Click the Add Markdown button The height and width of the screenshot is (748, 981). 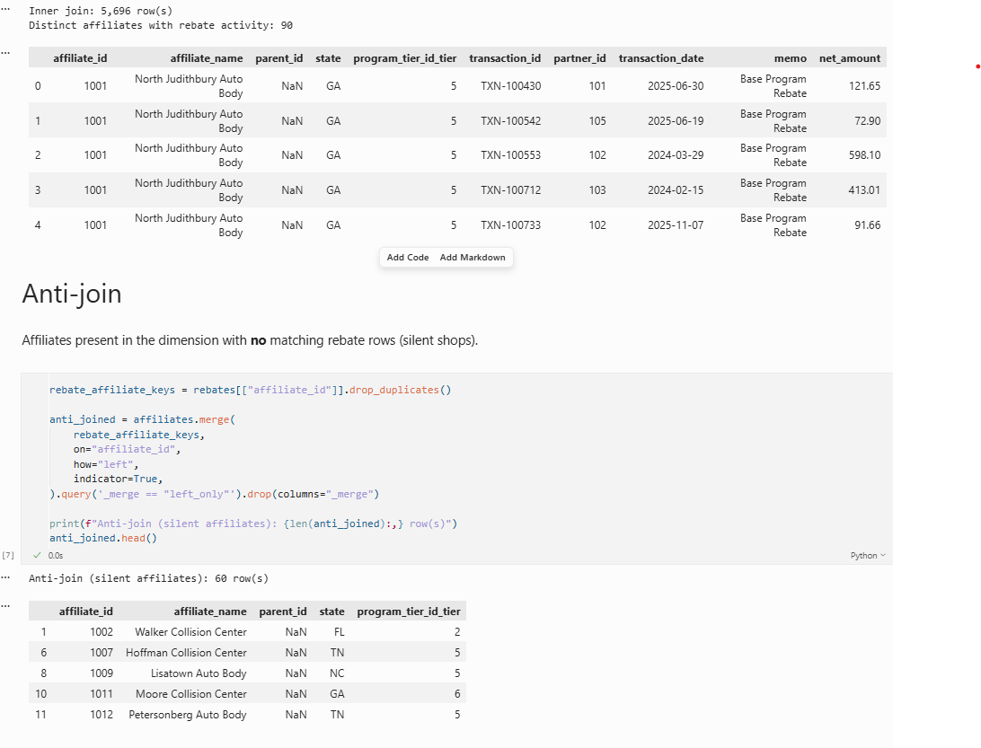[x=473, y=258]
